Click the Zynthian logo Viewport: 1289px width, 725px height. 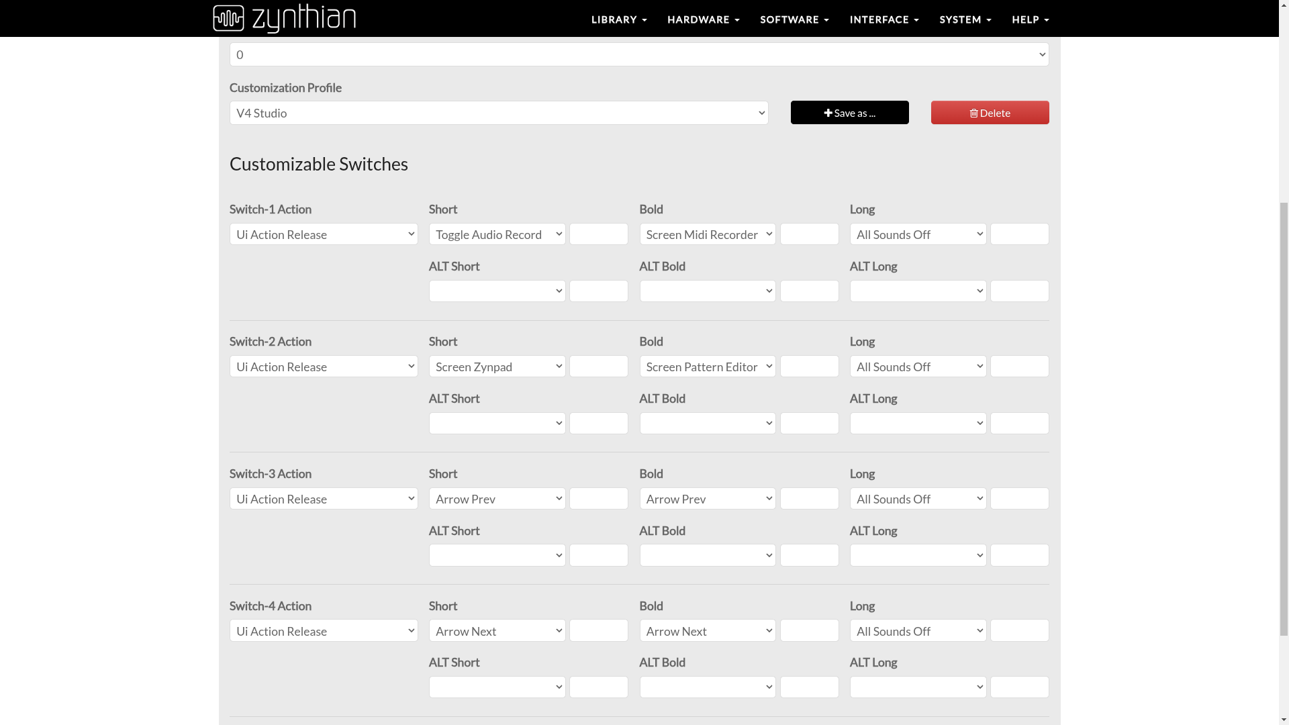pos(284,18)
